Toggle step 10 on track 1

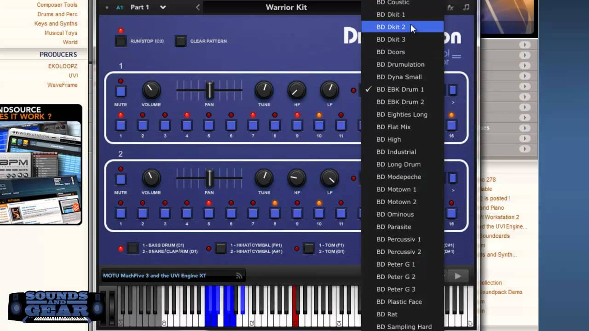[319, 126]
